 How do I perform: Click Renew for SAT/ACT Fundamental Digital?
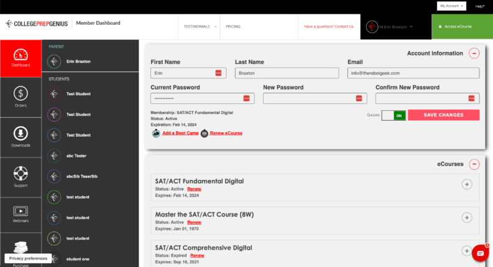coord(194,189)
